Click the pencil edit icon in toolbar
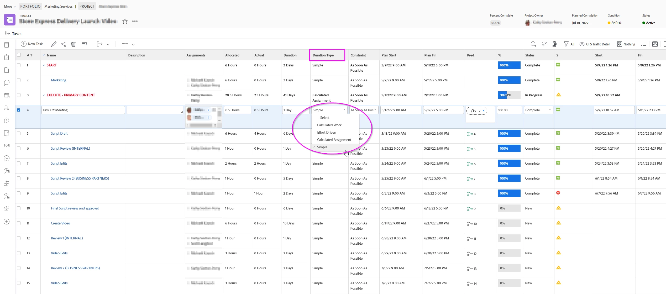Image resolution: width=666 pixels, height=294 pixels. (54, 44)
